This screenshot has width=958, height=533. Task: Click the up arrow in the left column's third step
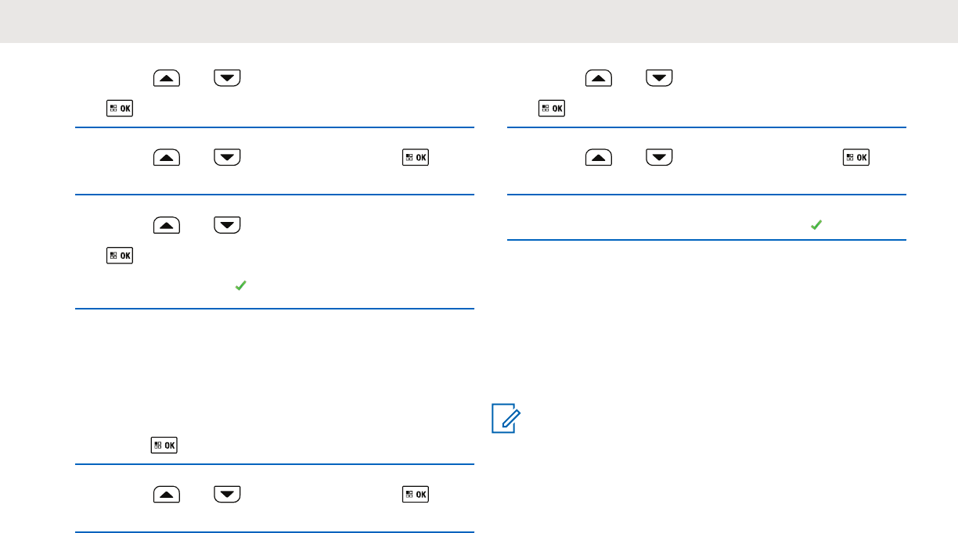pos(167,227)
